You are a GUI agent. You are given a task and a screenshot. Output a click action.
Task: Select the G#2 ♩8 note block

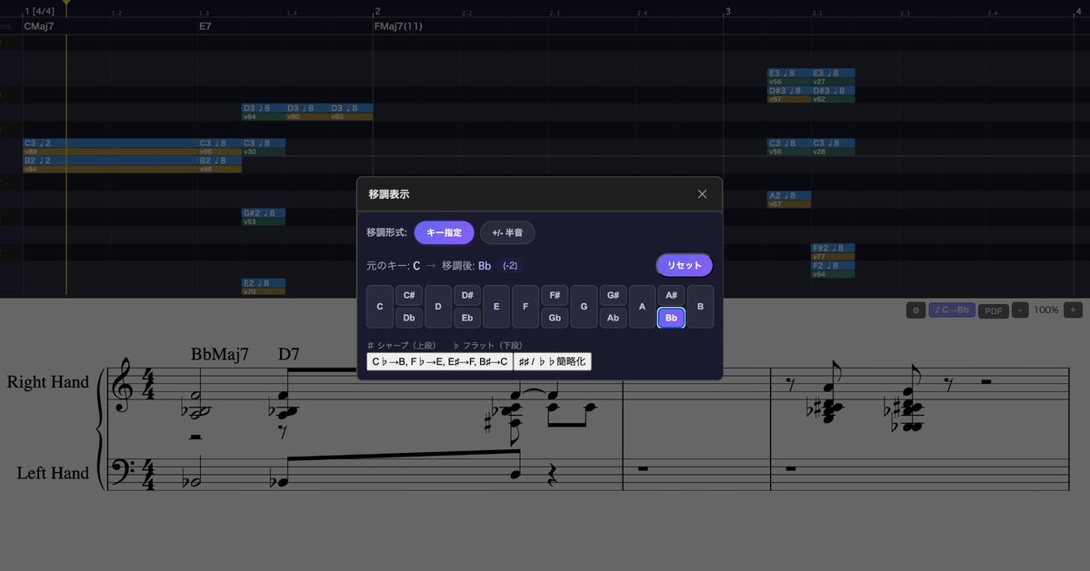point(264,213)
